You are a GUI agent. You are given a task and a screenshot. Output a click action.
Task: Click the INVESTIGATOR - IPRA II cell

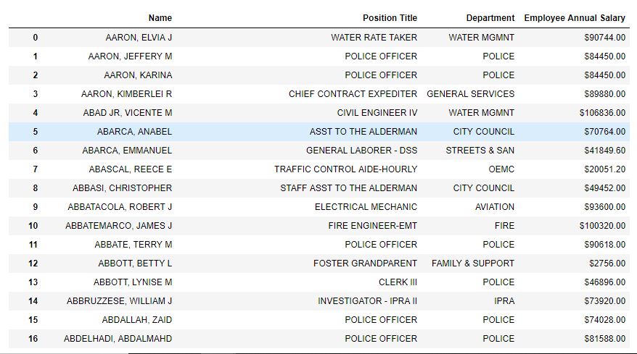(367, 301)
